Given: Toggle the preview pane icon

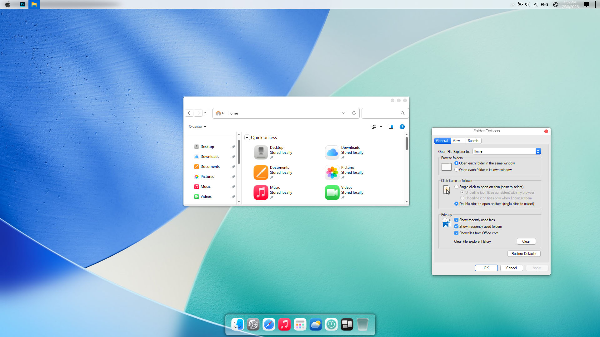Looking at the screenshot, I should tap(391, 127).
